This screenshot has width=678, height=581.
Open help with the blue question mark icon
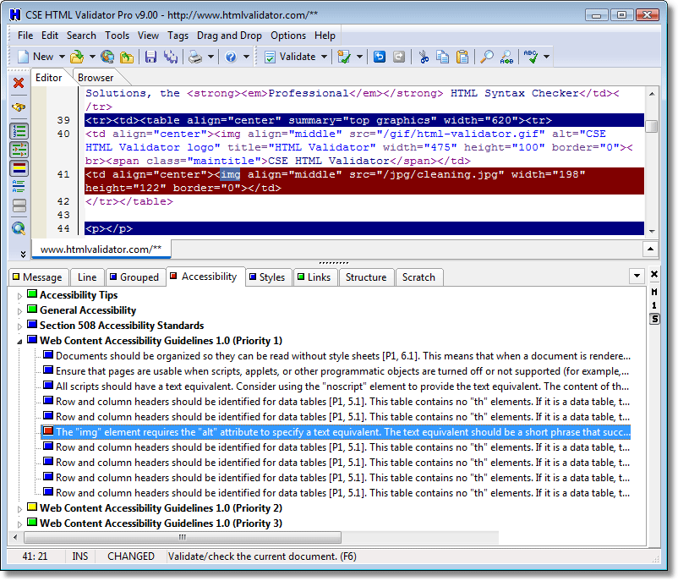pyautogui.click(x=232, y=57)
